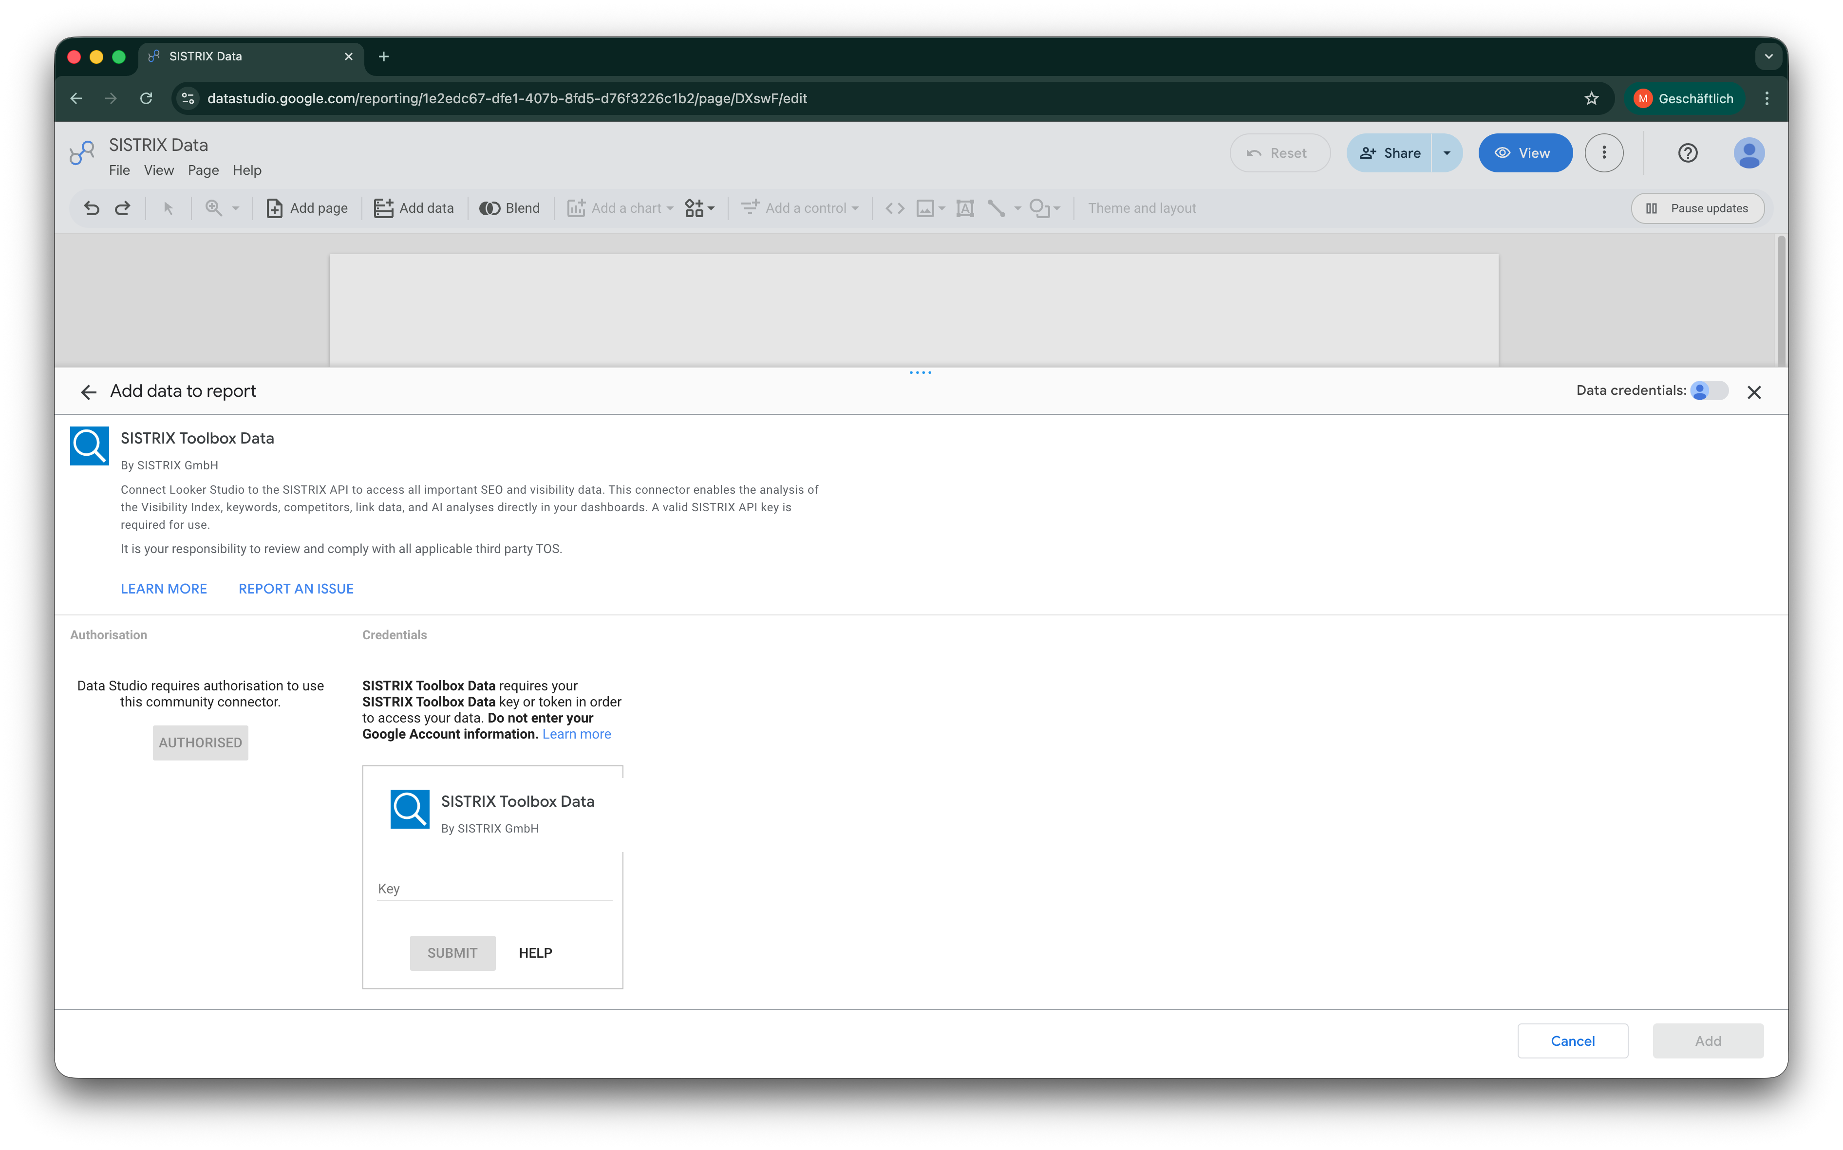Click the Pause updates button

[1697, 208]
